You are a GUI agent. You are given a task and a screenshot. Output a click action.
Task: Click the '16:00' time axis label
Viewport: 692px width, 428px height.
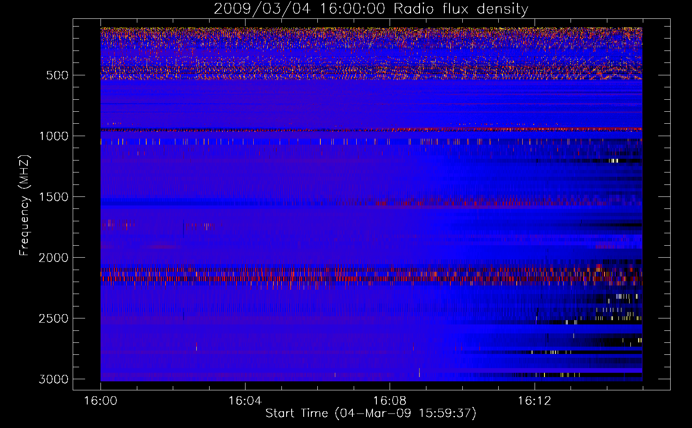pyautogui.click(x=101, y=401)
